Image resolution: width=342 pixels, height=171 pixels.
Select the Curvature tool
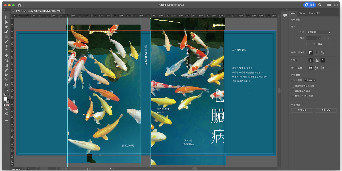[6, 32]
